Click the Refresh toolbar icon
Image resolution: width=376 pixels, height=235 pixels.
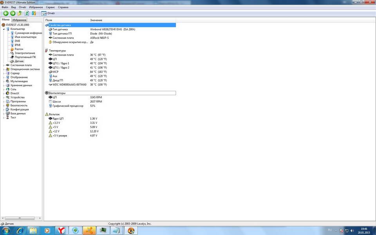click(27, 13)
